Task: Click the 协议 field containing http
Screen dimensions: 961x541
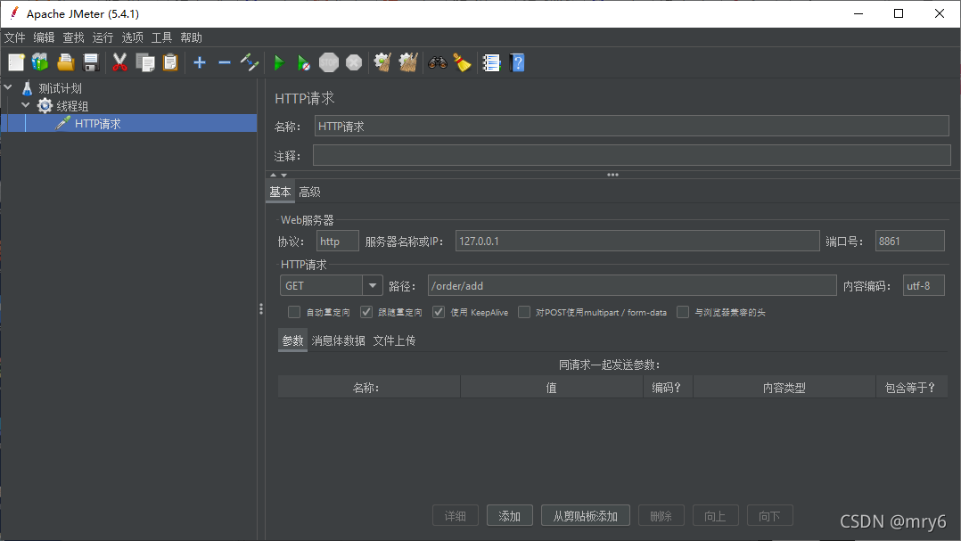Action: 338,241
